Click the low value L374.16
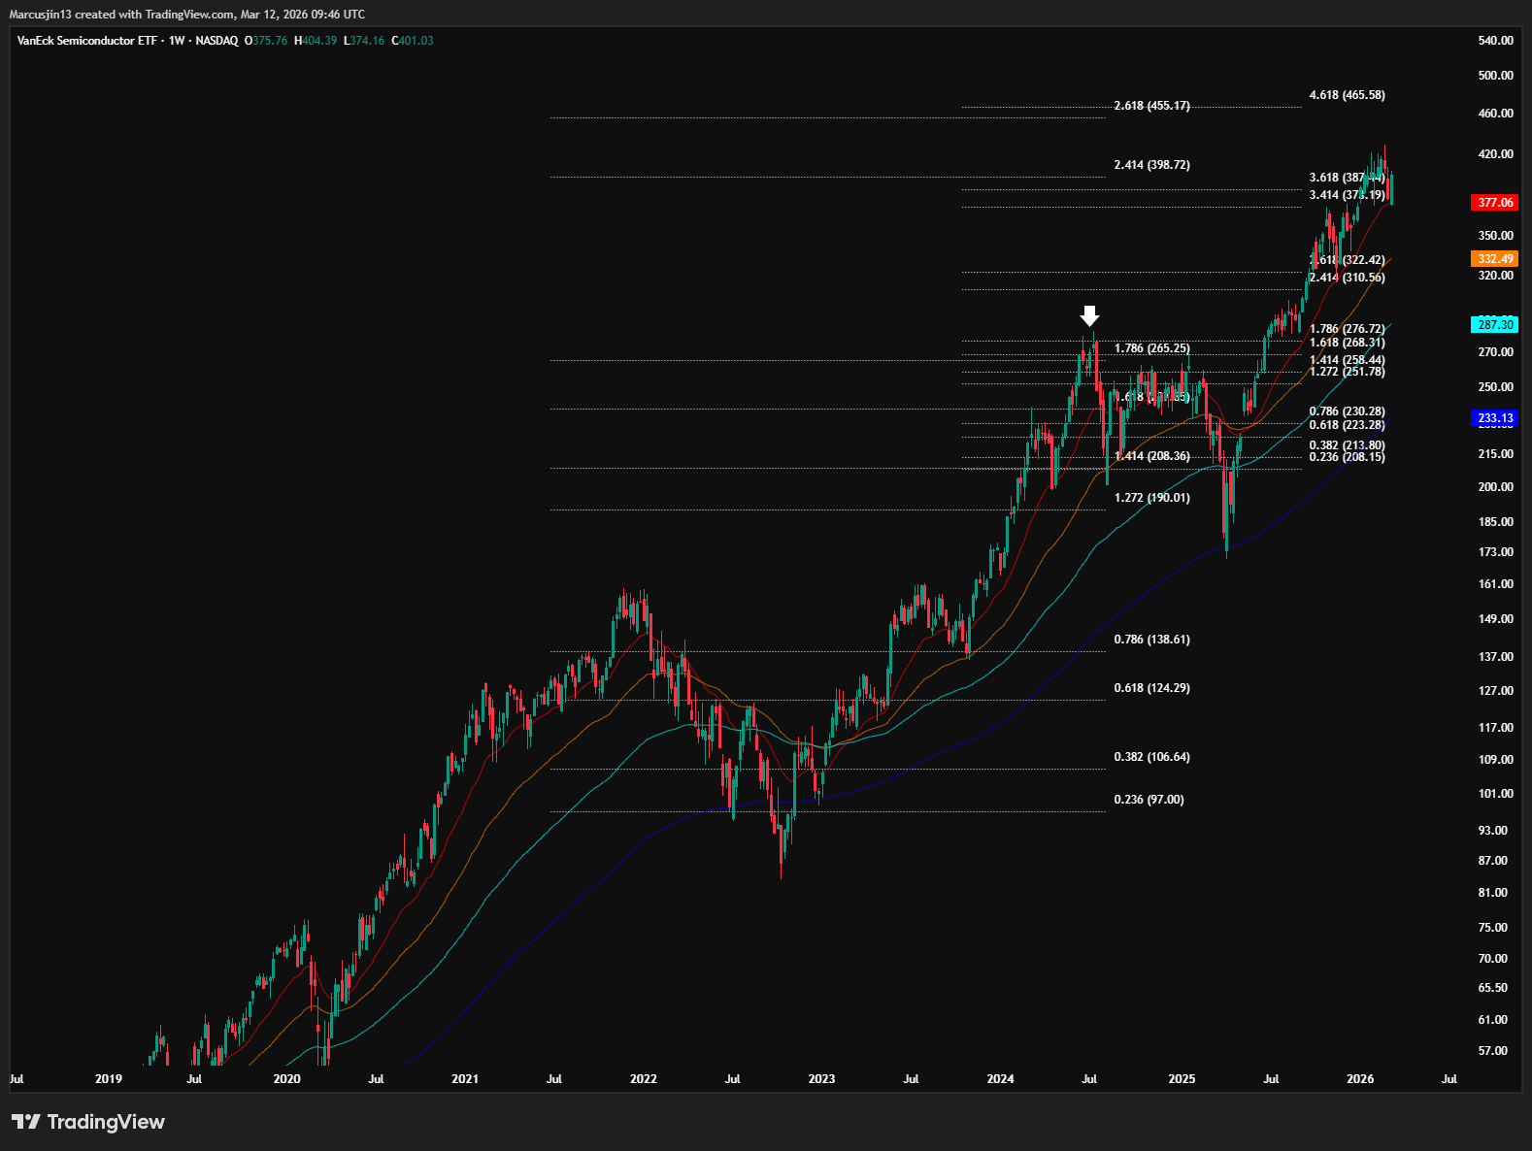Viewport: 1532px width, 1151px height. click(364, 41)
